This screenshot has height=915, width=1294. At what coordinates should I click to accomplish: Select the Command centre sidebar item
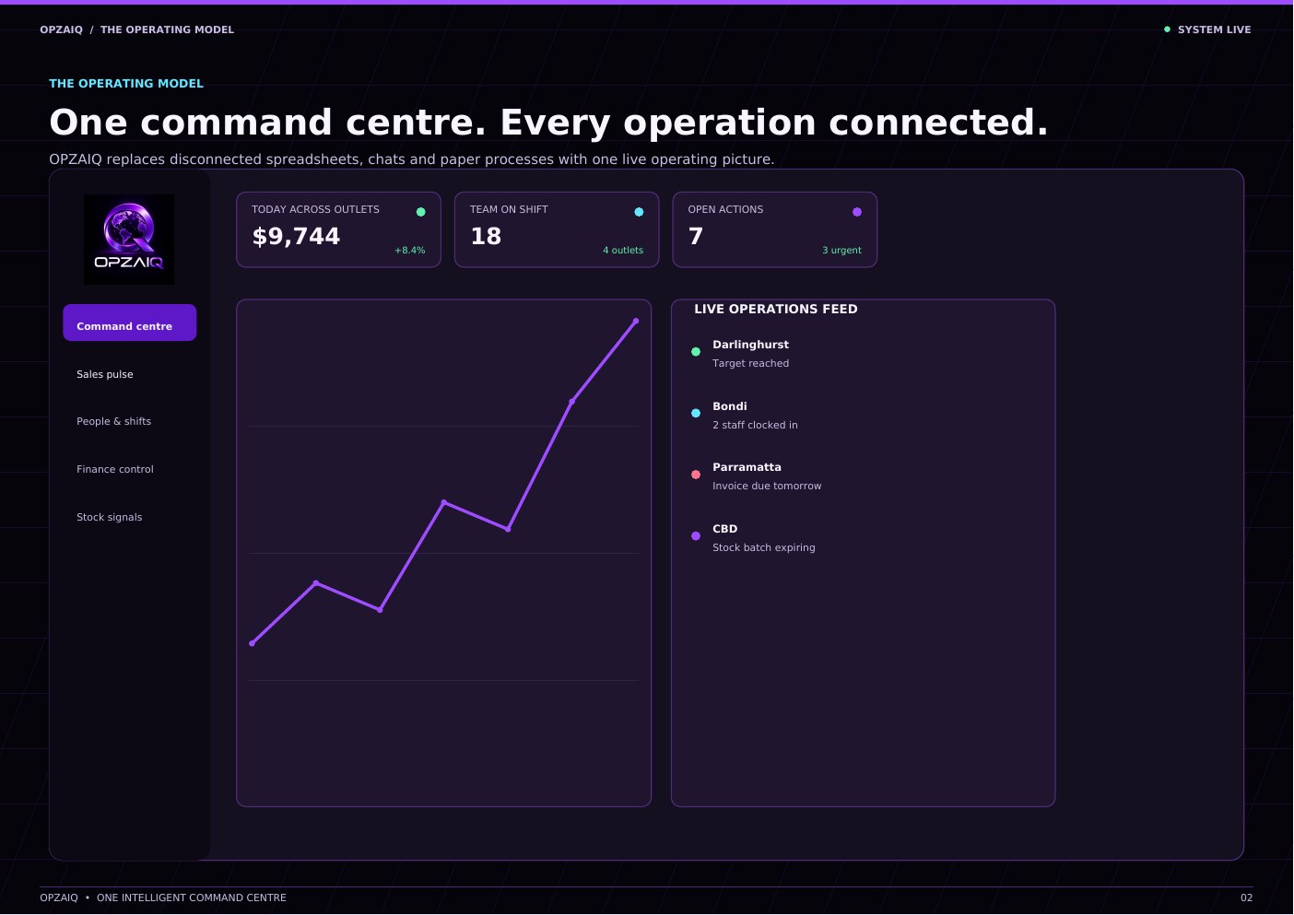[x=130, y=323]
